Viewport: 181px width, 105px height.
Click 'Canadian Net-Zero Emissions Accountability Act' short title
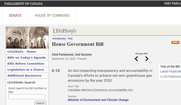coord(100,90)
